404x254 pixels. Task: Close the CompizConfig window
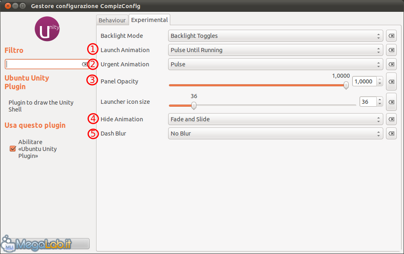coord(8,6)
